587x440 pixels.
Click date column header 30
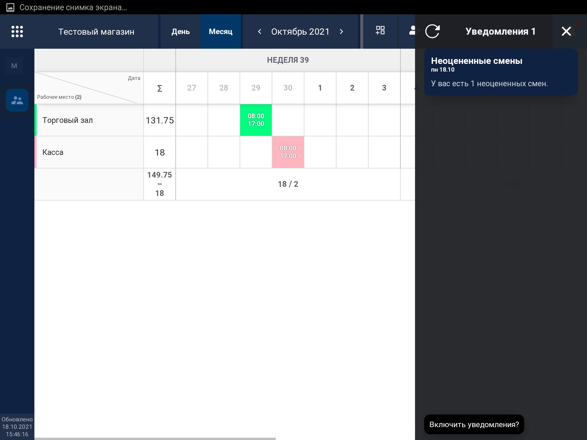click(x=288, y=88)
